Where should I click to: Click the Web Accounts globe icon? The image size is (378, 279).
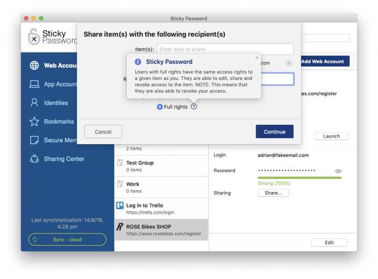(34, 65)
